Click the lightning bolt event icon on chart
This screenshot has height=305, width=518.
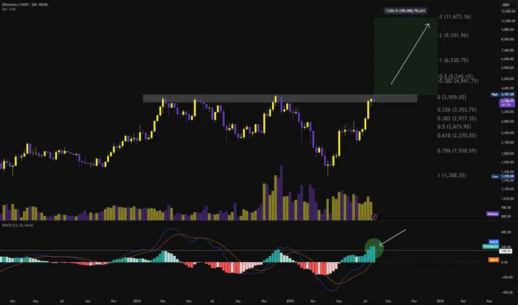coord(374,217)
